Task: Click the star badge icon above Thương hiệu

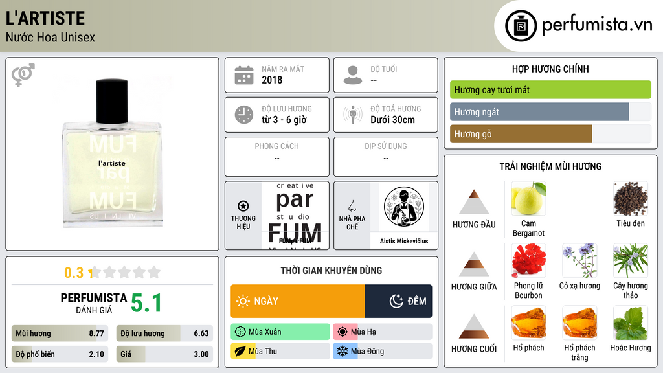Action: click(243, 206)
